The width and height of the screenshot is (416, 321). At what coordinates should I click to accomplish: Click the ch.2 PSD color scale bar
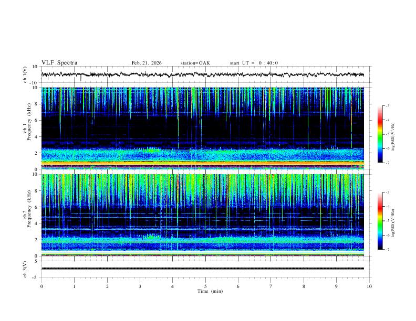coord(380,221)
